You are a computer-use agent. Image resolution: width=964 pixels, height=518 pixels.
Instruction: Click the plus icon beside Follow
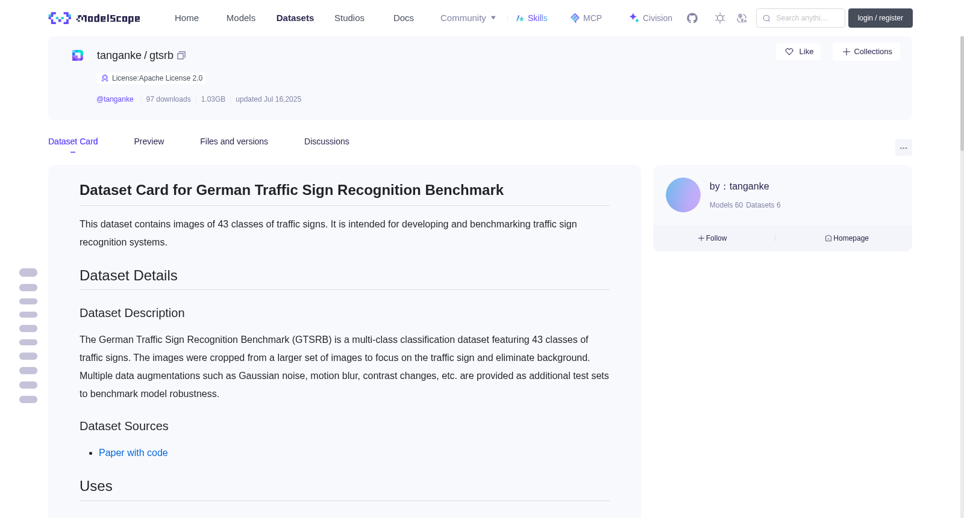[701, 238]
